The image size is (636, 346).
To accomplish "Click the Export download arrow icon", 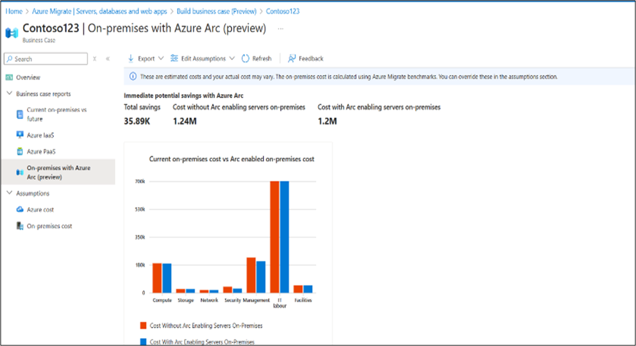I will pos(131,58).
